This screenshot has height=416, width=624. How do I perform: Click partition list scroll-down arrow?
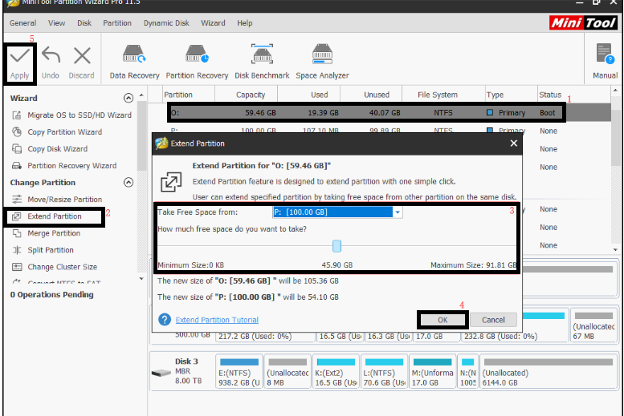pyautogui.click(x=615, y=250)
